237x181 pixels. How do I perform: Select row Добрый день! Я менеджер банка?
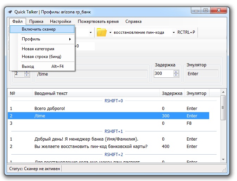click(108, 139)
